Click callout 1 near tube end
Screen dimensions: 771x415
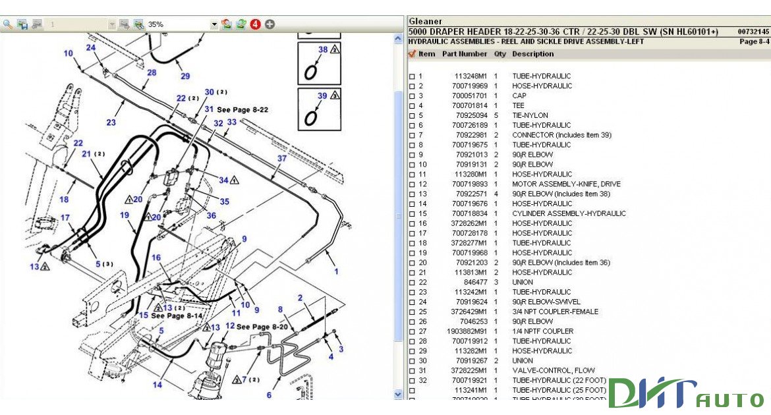336,271
